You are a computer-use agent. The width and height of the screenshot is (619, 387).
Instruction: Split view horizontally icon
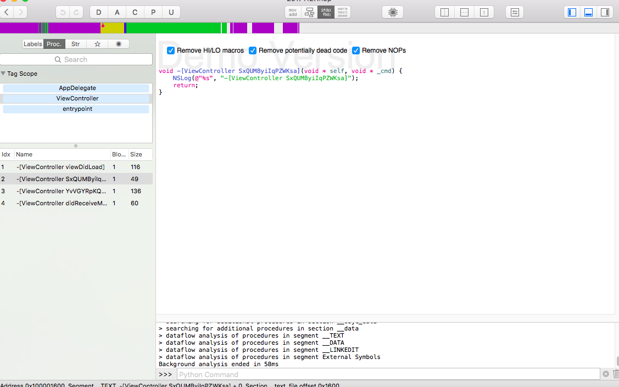[464, 12]
